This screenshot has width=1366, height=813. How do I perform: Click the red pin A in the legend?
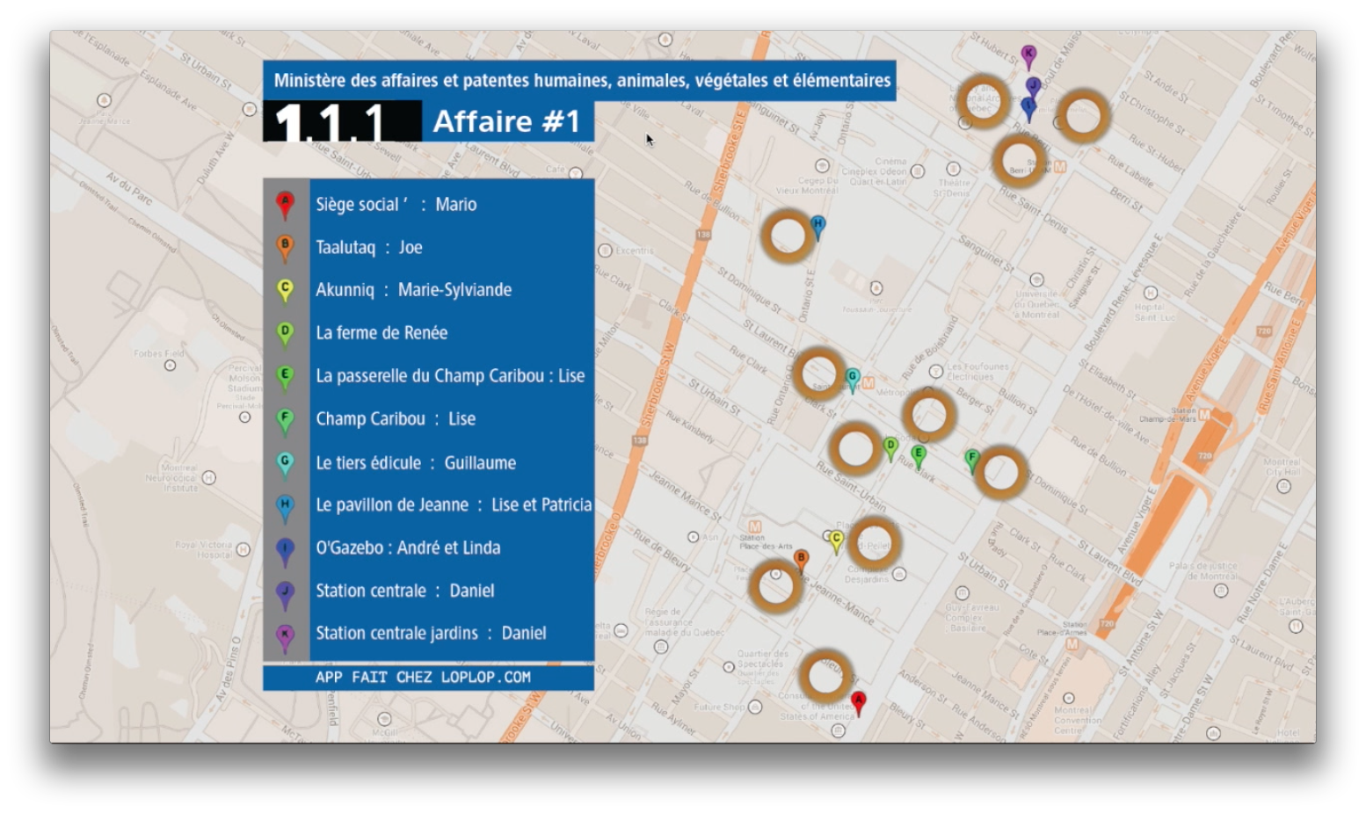tap(285, 204)
